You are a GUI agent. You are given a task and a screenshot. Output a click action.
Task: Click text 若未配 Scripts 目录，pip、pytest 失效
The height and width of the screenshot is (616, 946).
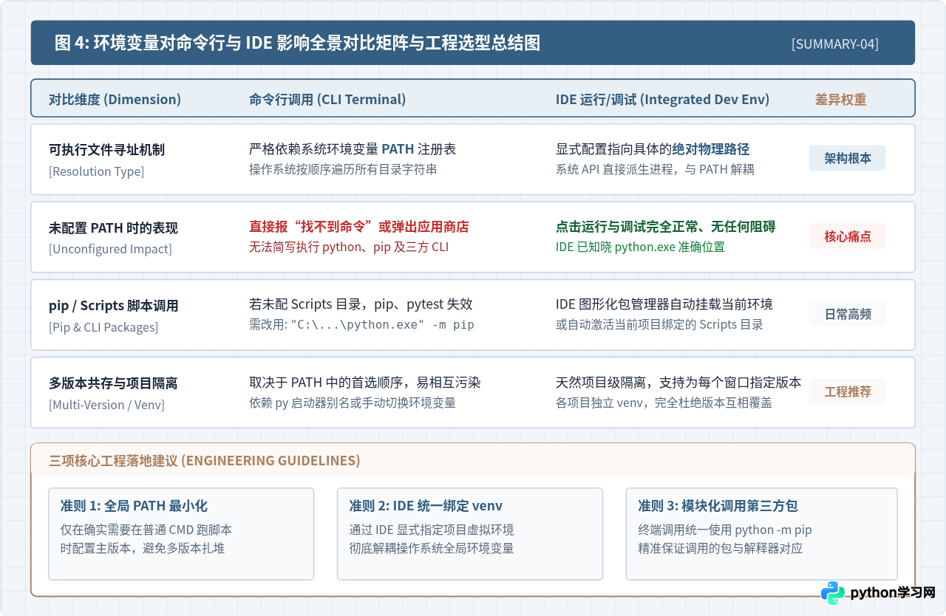coord(361,304)
